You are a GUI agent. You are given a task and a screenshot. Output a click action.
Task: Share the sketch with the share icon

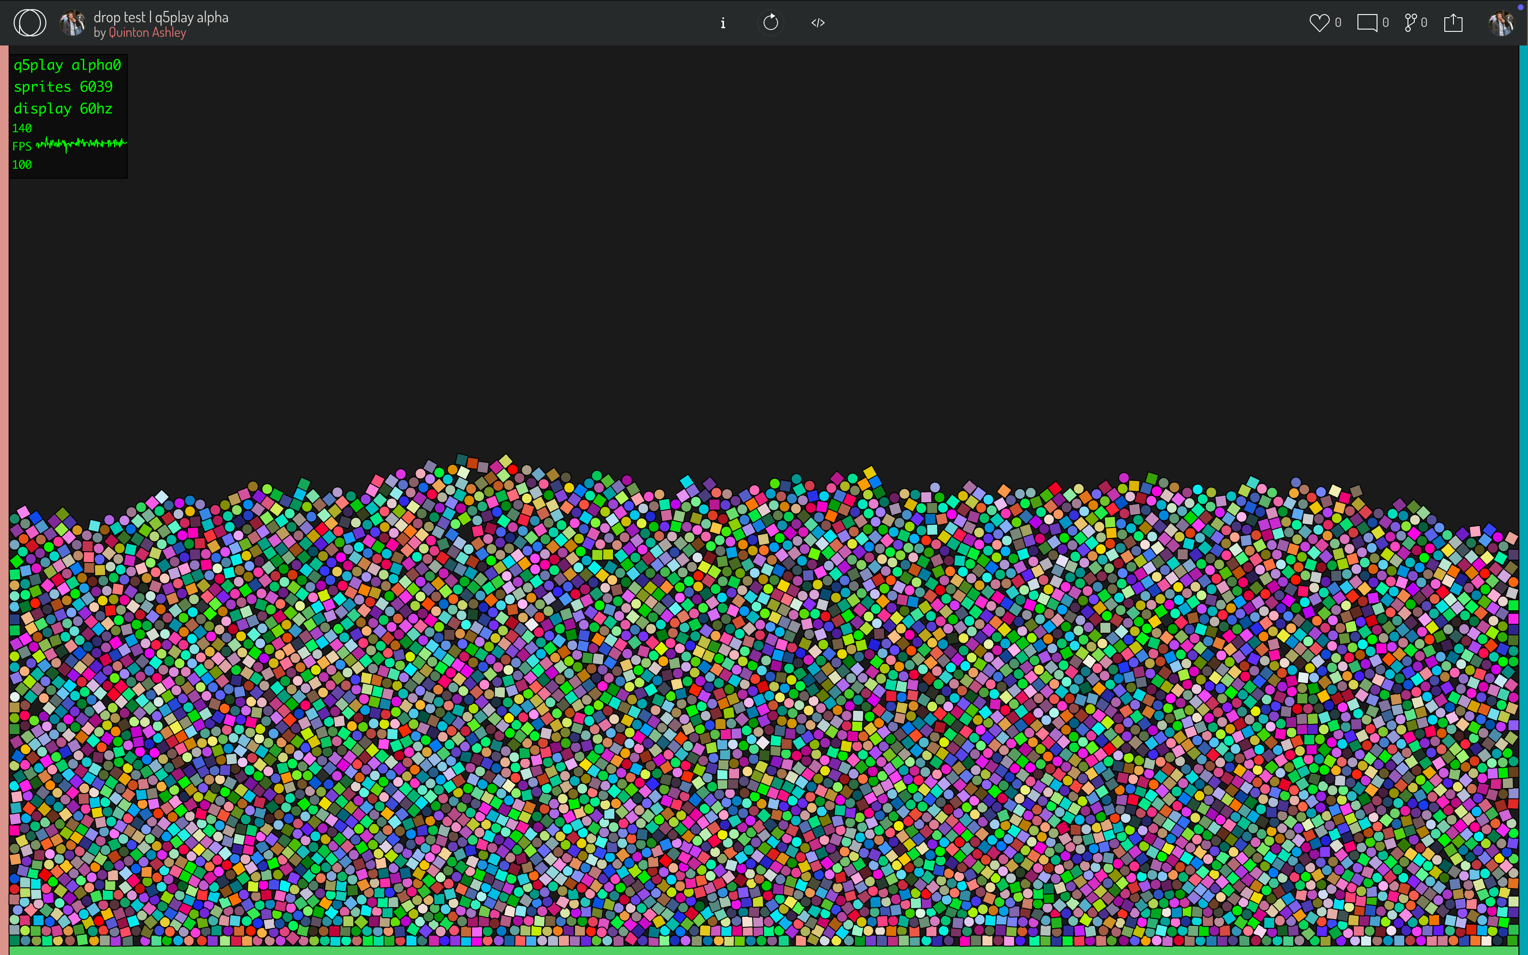point(1453,23)
